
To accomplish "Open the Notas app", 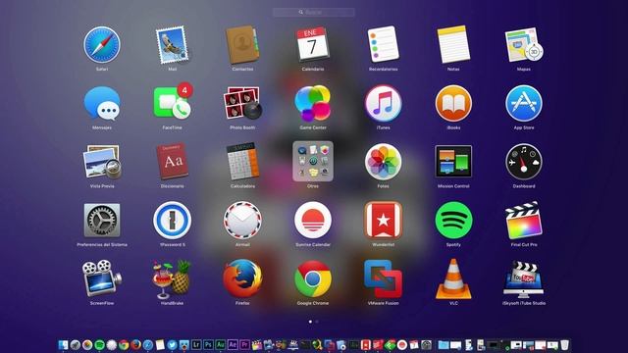I will (453, 44).
